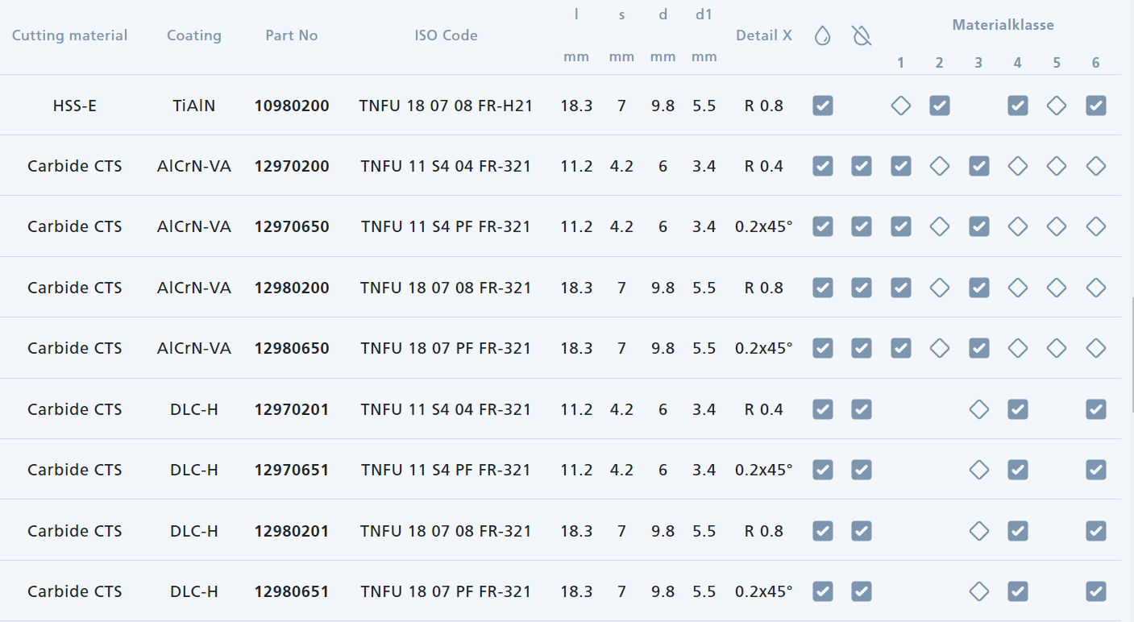Click Materialklasse 1 diamond in row 10980200
The image size is (1134, 622).
pos(901,106)
